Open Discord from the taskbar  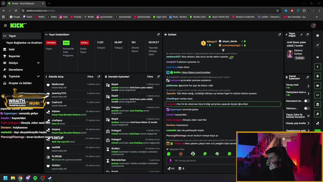(x=28, y=178)
